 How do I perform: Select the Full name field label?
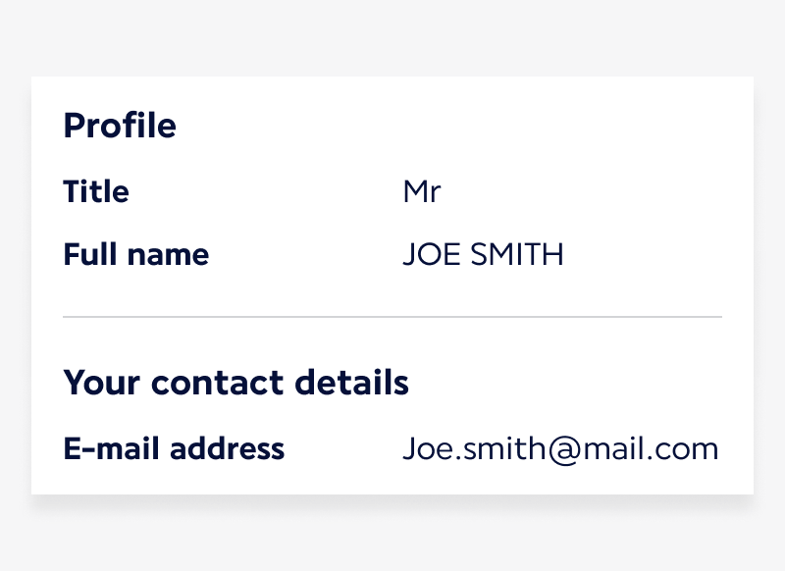(136, 255)
